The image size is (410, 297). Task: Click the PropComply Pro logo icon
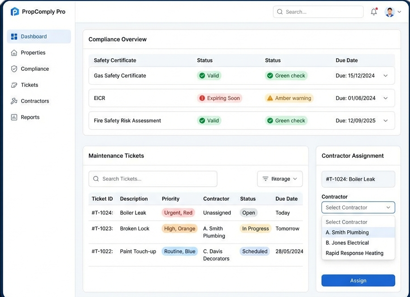point(15,12)
